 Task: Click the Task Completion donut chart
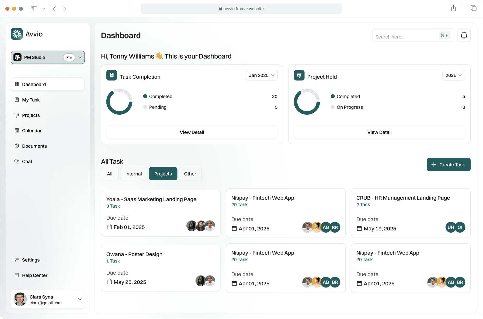[x=119, y=101]
